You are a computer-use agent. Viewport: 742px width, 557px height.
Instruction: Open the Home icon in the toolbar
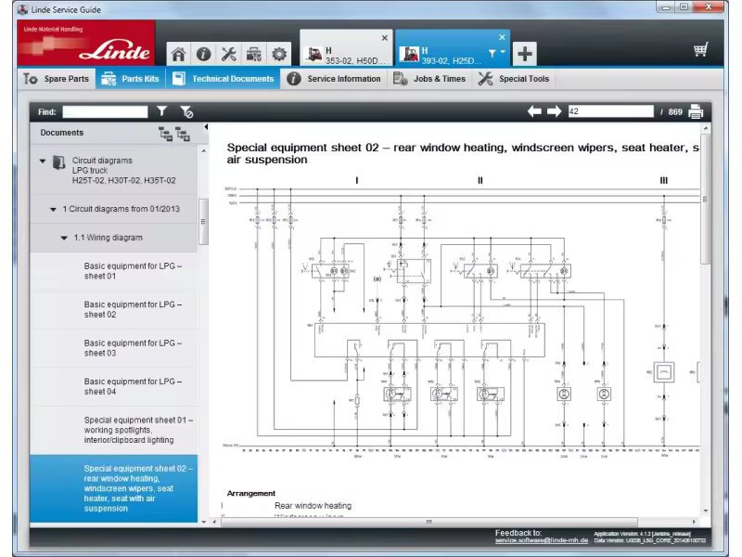pos(180,53)
